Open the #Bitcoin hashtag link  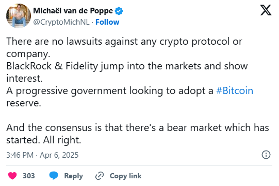point(235,91)
